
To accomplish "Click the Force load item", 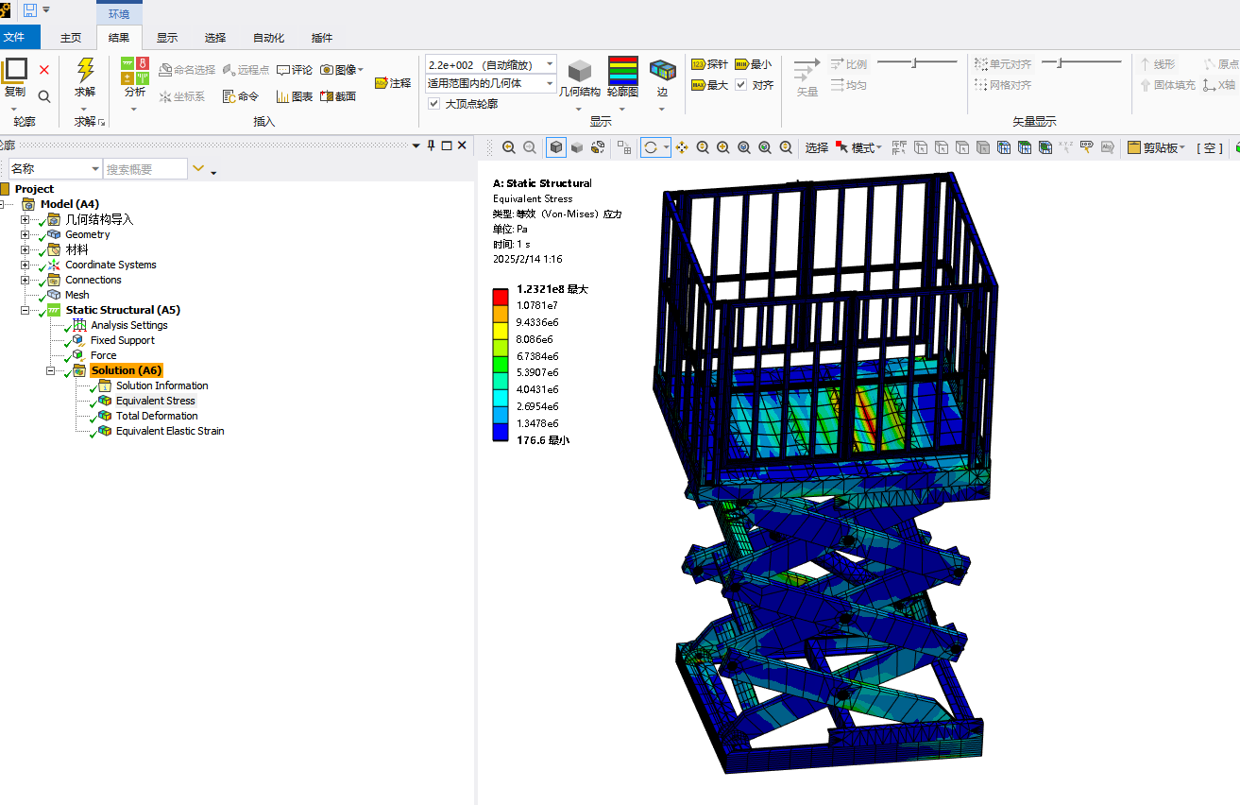I will 104,355.
